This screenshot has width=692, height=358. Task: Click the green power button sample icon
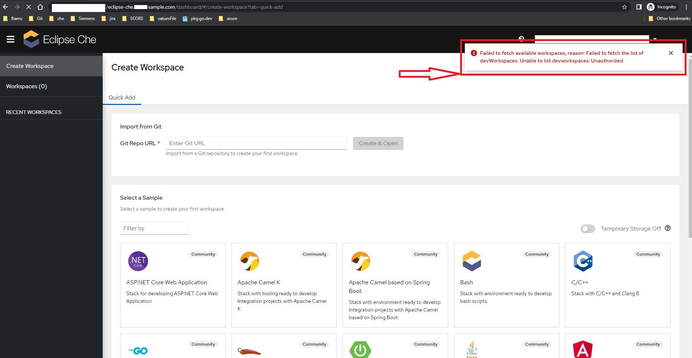point(360,350)
